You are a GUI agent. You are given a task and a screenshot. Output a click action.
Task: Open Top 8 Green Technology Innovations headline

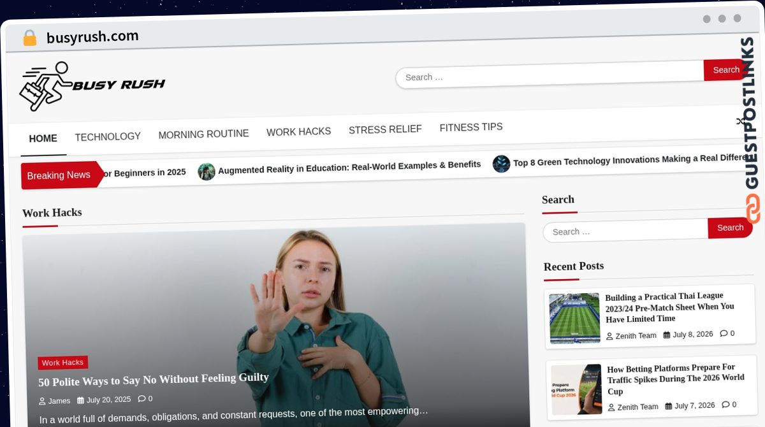coord(631,159)
